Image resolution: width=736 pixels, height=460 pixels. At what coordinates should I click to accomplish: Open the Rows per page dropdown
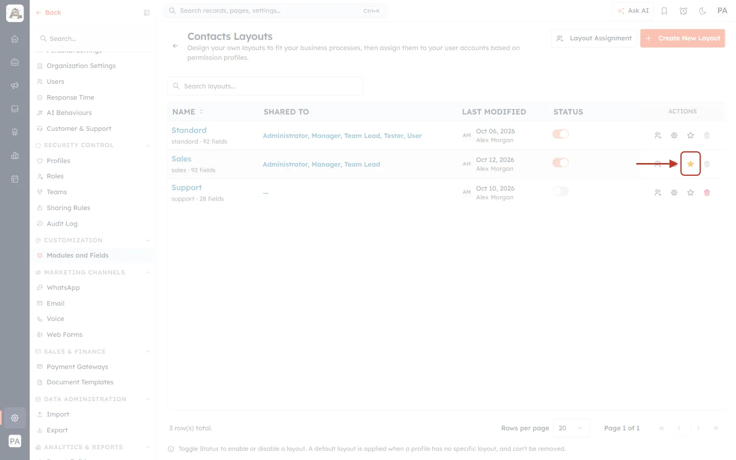point(571,428)
